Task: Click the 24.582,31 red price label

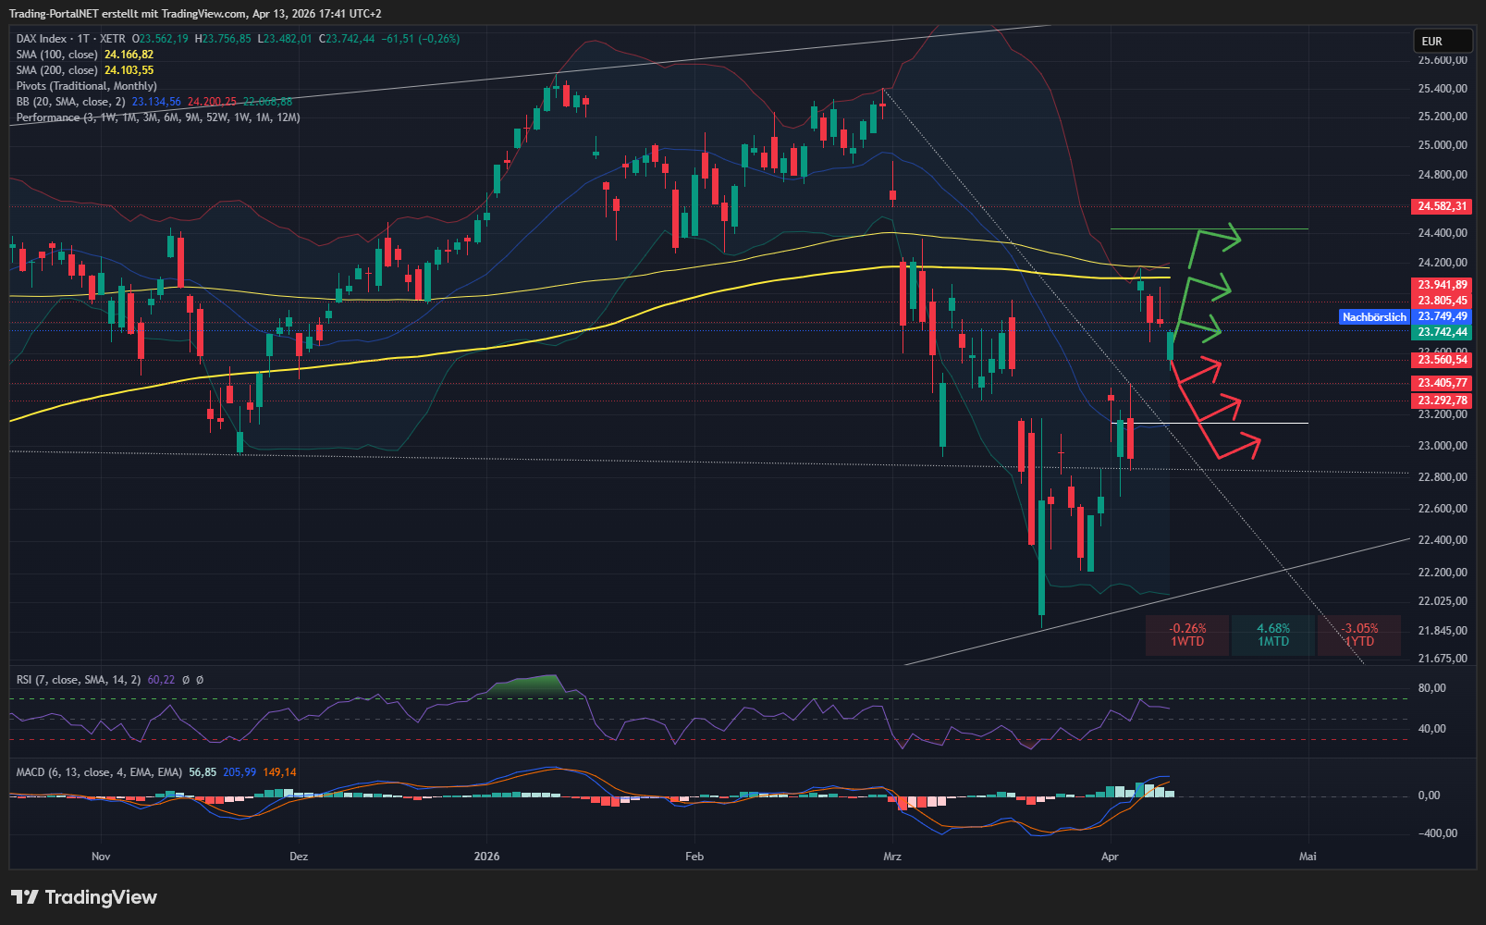Action: coord(1442,206)
